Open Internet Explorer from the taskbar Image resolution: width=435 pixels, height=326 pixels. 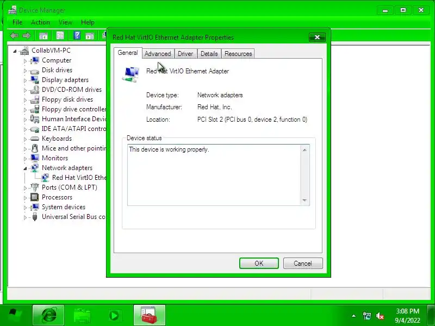(48, 315)
